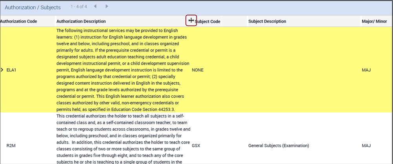Select the R2M authorization code cell

(11, 146)
